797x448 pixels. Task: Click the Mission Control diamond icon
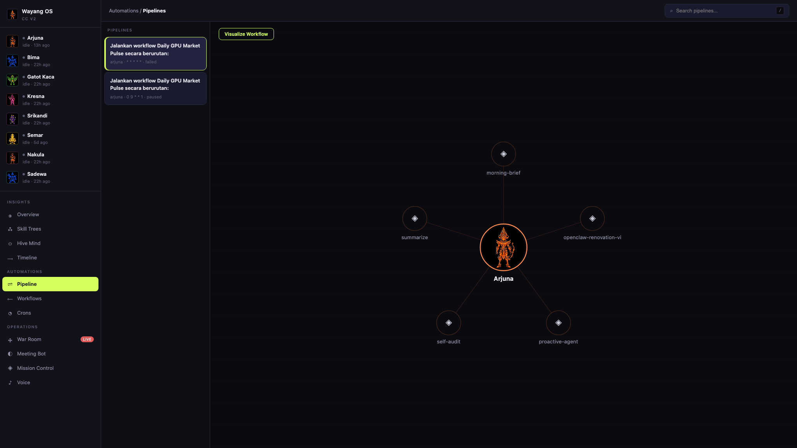[10, 368]
